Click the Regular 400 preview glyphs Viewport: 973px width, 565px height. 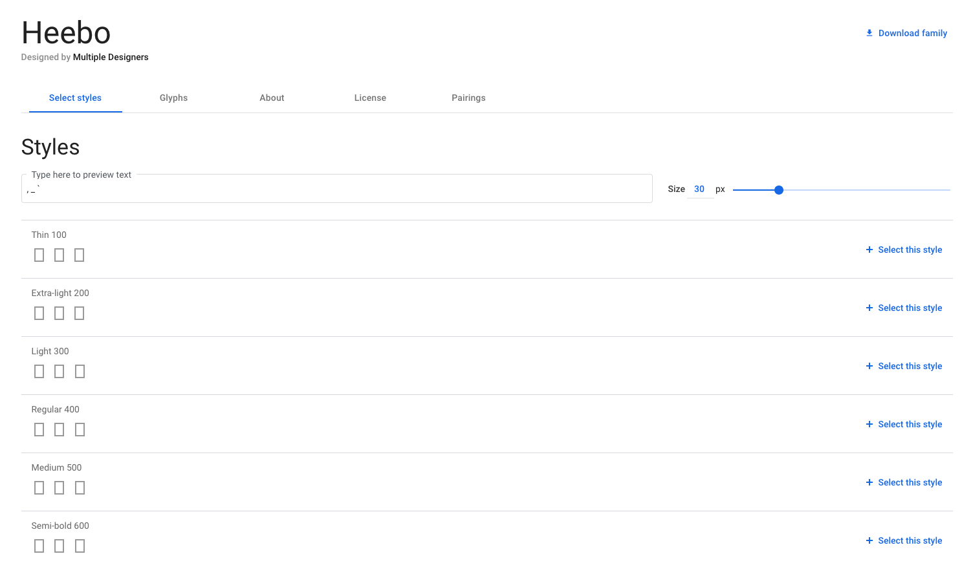[x=59, y=430]
